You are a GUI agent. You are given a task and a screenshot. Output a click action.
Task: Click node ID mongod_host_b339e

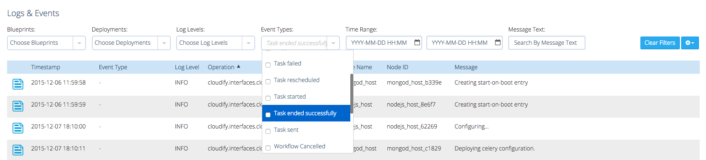pyautogui.click(x=414, y=82)
